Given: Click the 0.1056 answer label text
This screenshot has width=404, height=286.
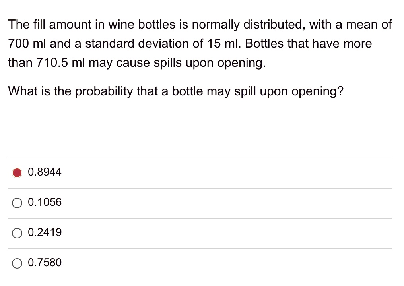Looking at the screenshot, I should pyautogui.click(x=45, y=202).
